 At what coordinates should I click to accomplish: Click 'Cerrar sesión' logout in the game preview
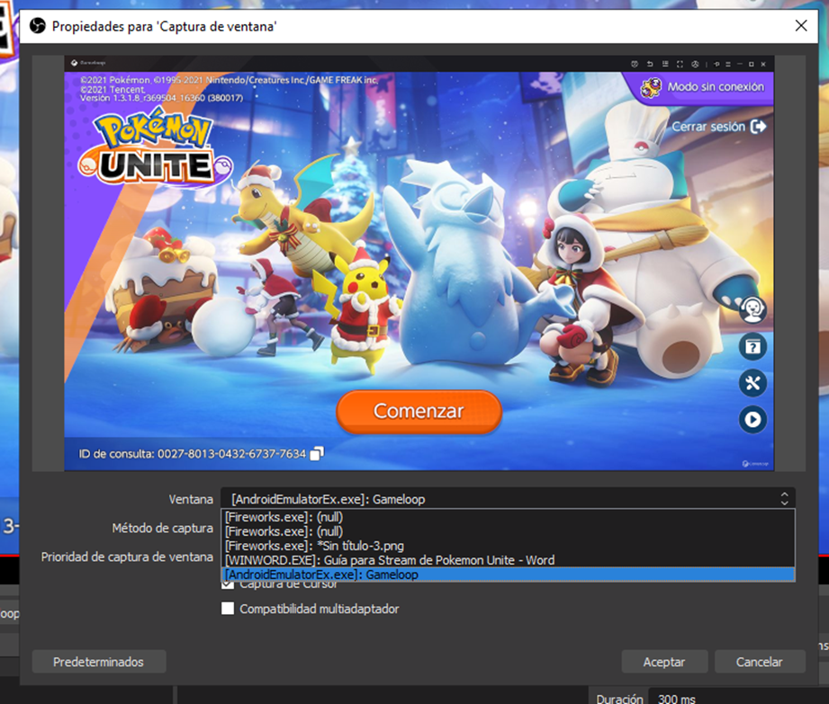pos(718,127)
